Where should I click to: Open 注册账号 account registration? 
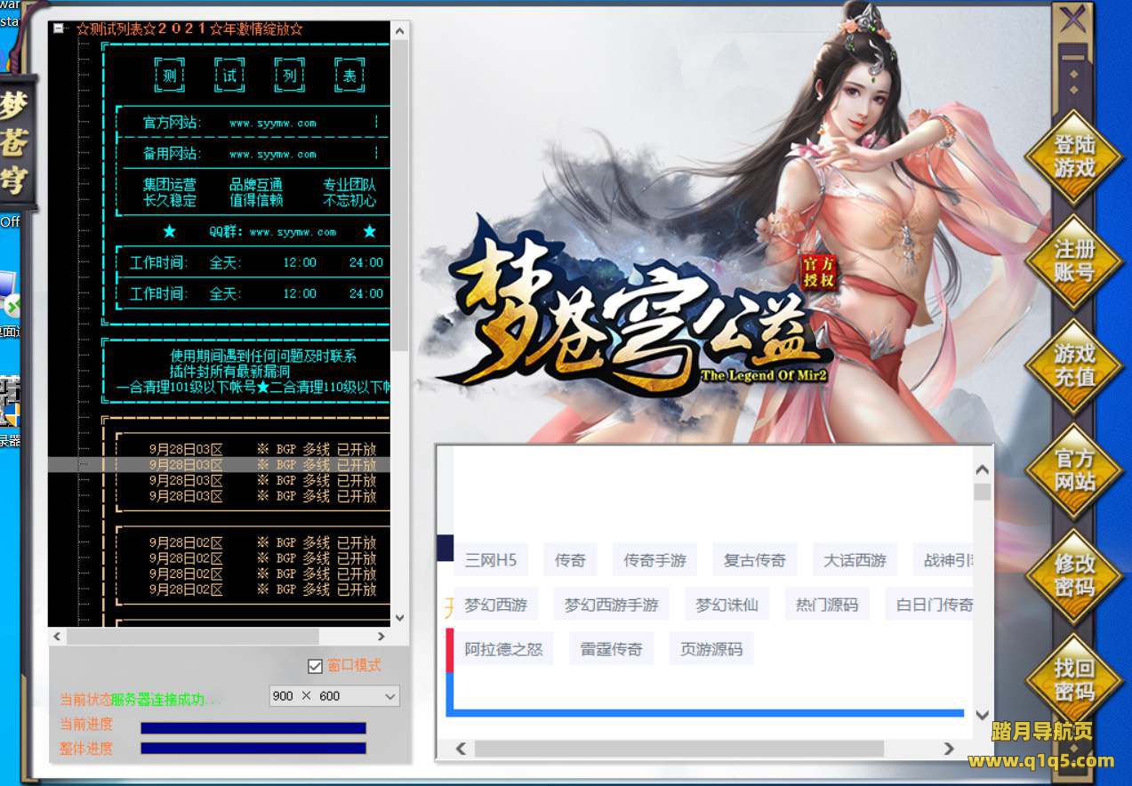click(x=1073, y=261)
